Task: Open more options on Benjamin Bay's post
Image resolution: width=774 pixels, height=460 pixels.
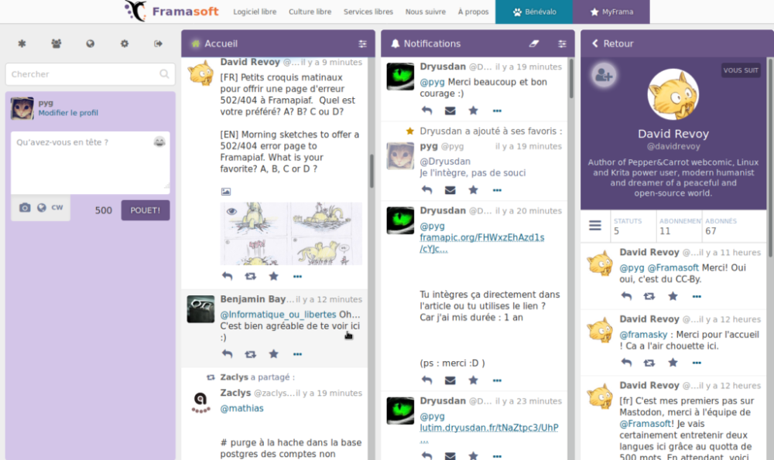Action: (297, 354)
